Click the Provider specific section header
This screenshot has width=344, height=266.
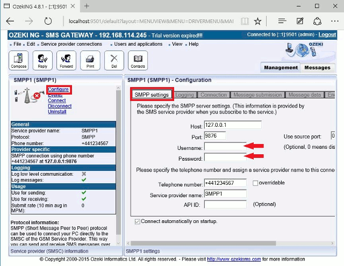pos(63,149)
